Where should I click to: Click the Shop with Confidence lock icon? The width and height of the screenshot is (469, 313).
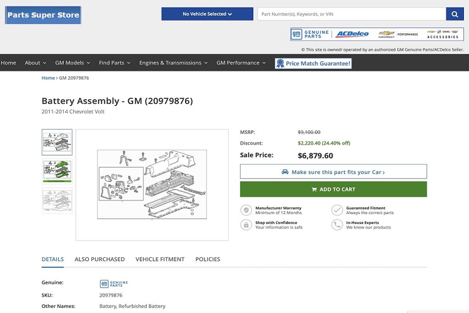coord(246,225)
